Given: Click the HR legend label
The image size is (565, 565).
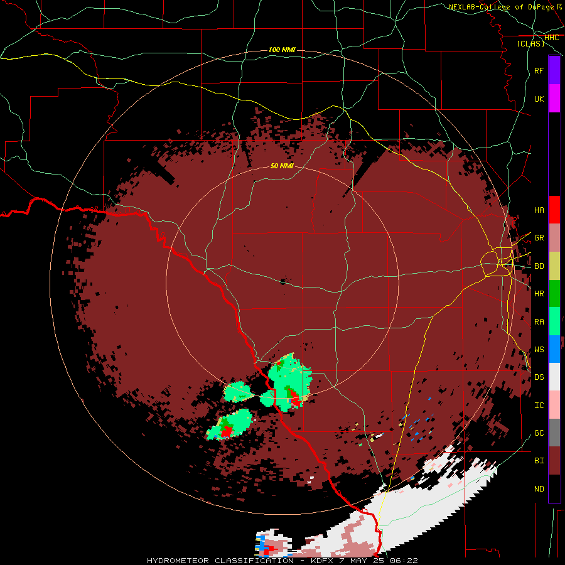Looking at the screenshot, I should coord(539,294).
